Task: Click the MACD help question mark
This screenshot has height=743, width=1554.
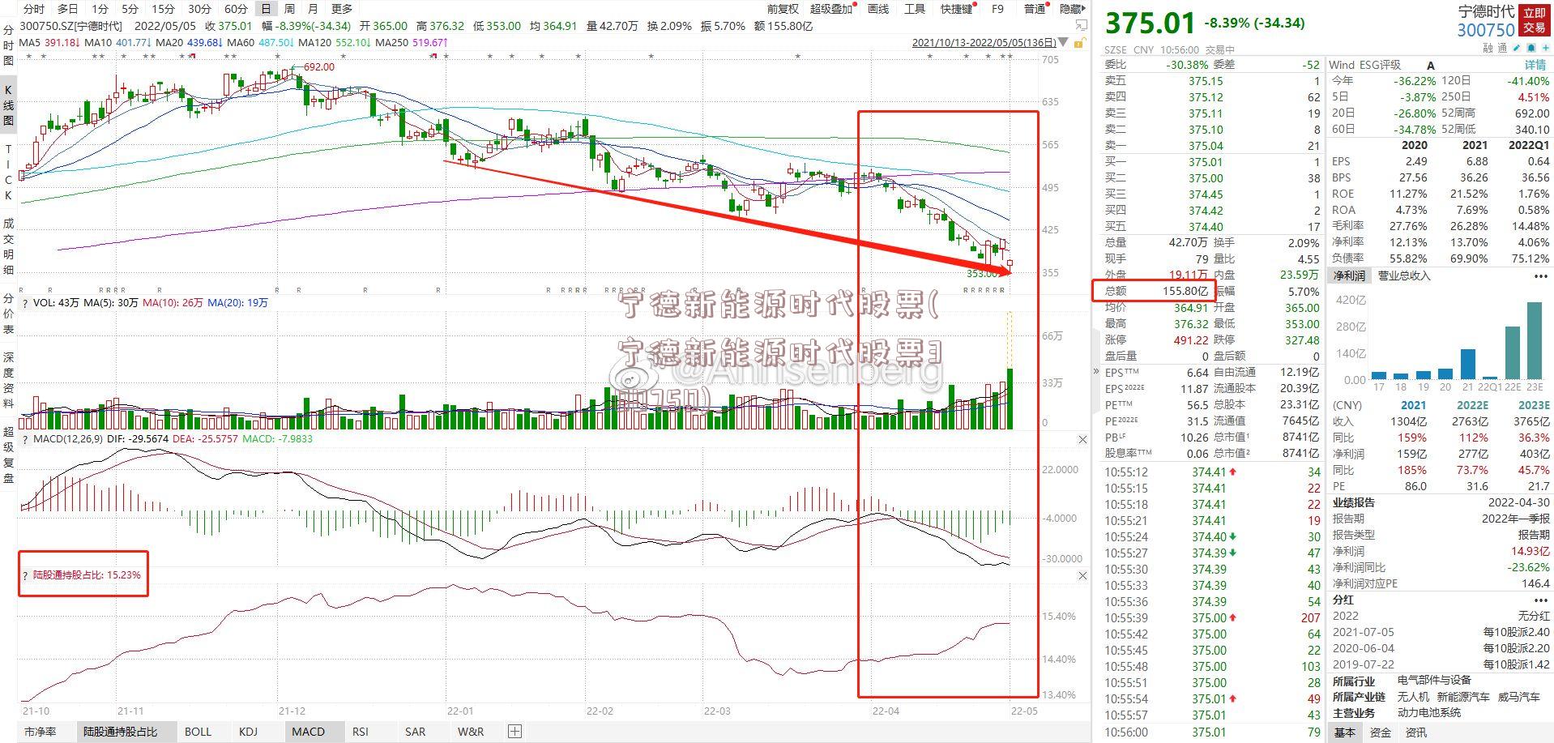Action: point(25,439)
